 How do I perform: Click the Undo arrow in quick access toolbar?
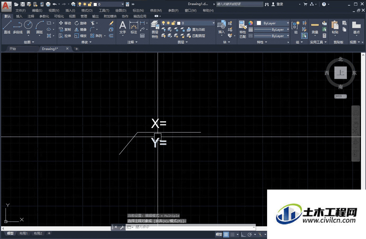click(x=54, y=4)
